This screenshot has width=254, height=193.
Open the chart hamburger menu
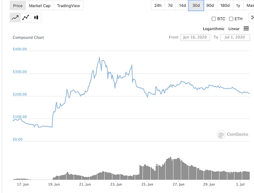tap(246, 29)
